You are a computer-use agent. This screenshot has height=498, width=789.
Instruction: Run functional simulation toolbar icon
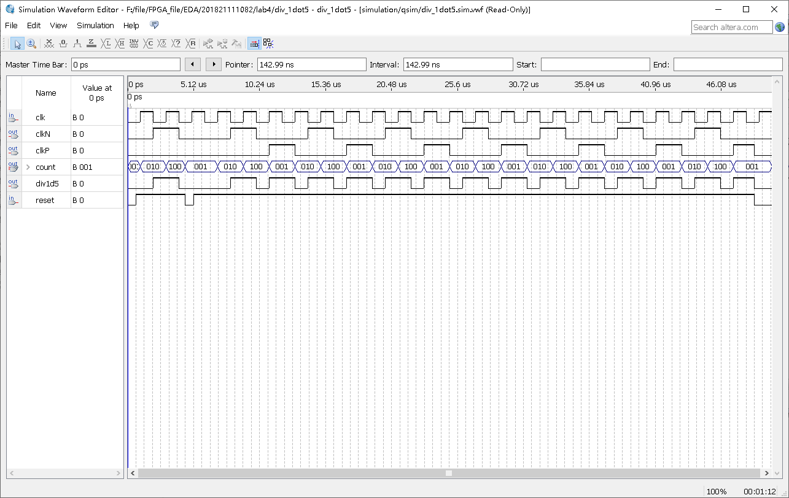(208, 44)
